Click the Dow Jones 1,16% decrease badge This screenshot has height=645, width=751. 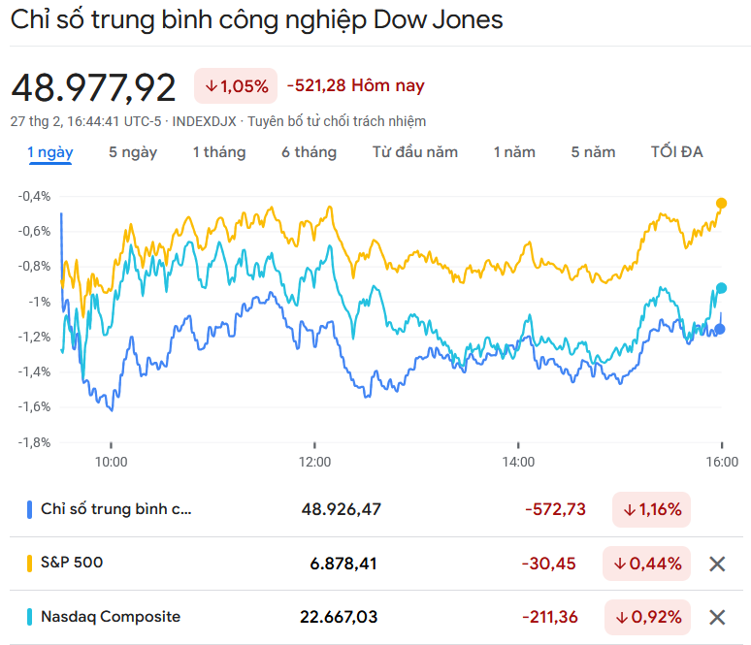coord(651,509)
